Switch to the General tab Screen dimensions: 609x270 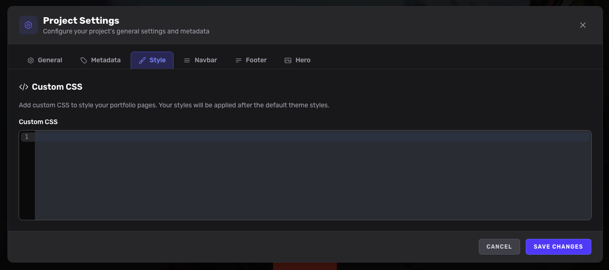coord(45,60)
